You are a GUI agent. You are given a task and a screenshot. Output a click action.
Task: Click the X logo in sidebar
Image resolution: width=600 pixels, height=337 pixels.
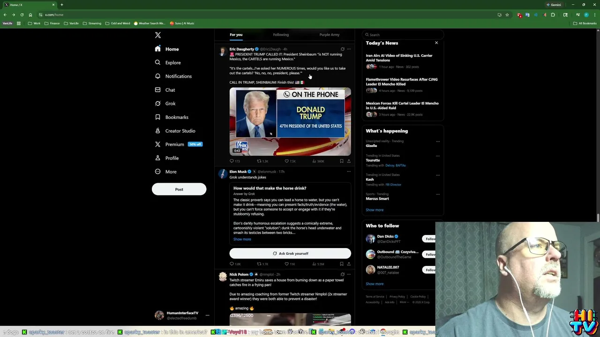pyautogui.click(x=158, y=35)
